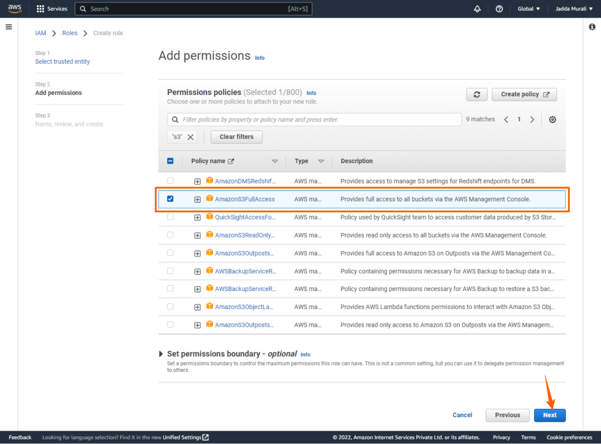Check the backup-data AWSBackupServiceR checkbox
This screenshot has width=601, height=444.
point(170,271)
